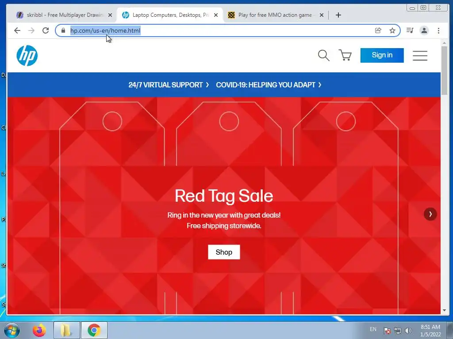Click the Shop button
Image resolution: width=453 pixels, height=339 pixels.
point(224,252)
